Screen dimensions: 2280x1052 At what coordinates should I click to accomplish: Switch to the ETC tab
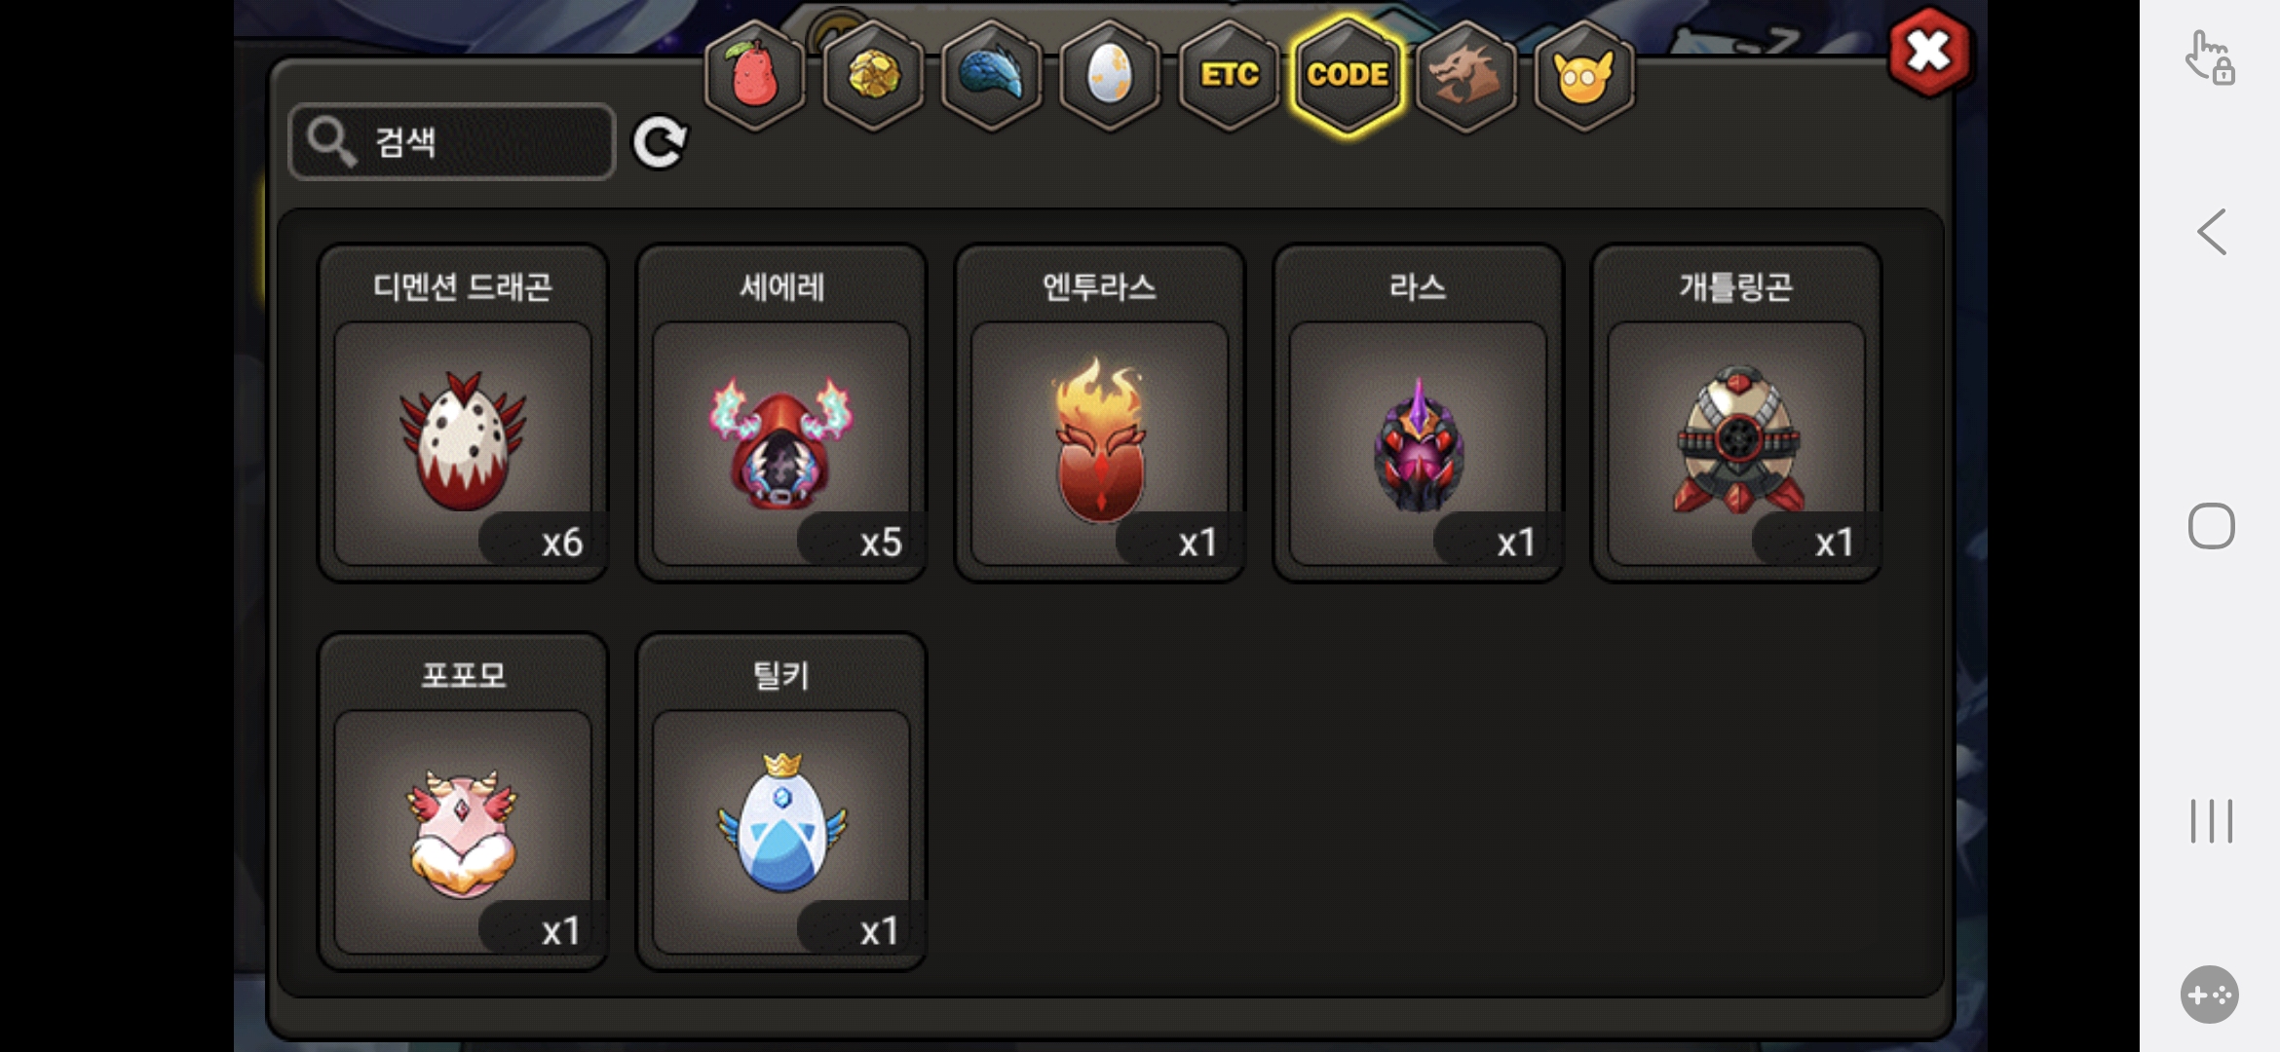1229,75
